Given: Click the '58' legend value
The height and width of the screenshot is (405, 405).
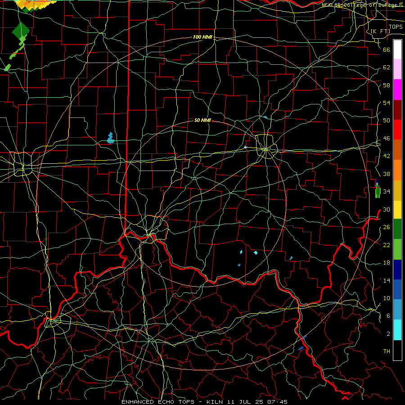Looking at the screenshot, I should pyautogui.click(x=387, y=85).
